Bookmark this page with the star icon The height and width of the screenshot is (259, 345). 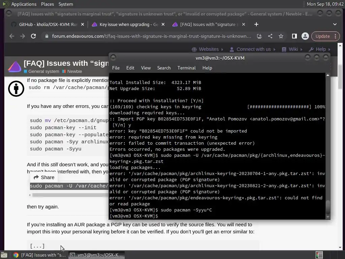tap(281, 36)
